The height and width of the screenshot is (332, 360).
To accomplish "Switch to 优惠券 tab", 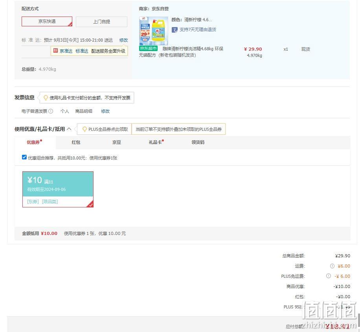I will point(35,142).
